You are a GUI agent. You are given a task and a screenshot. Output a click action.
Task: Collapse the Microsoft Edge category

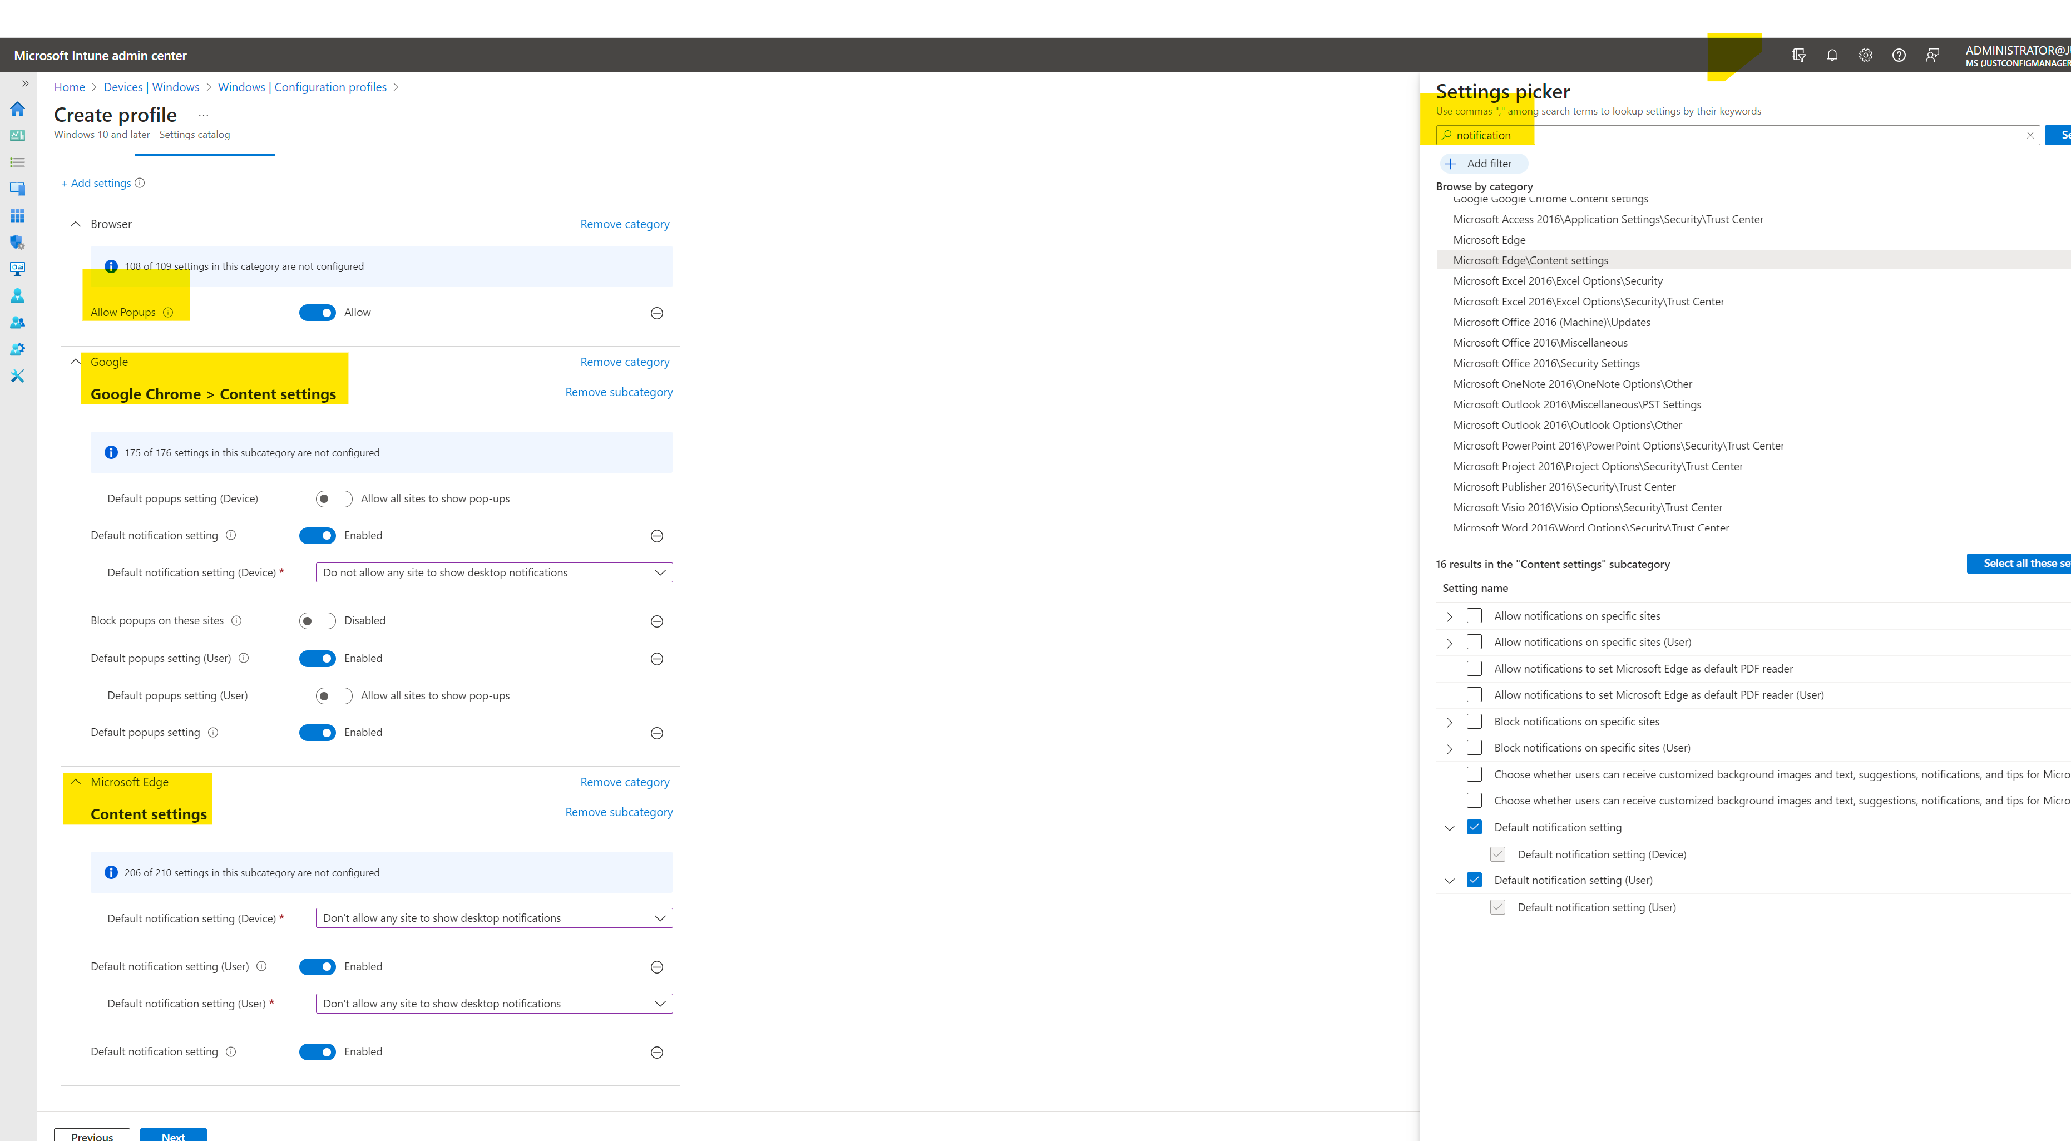(x=76, y=782)
